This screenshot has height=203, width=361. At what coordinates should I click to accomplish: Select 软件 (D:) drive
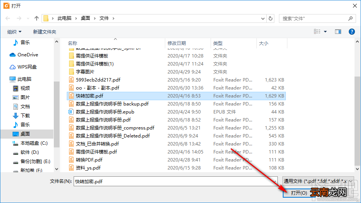coord(26,152)
